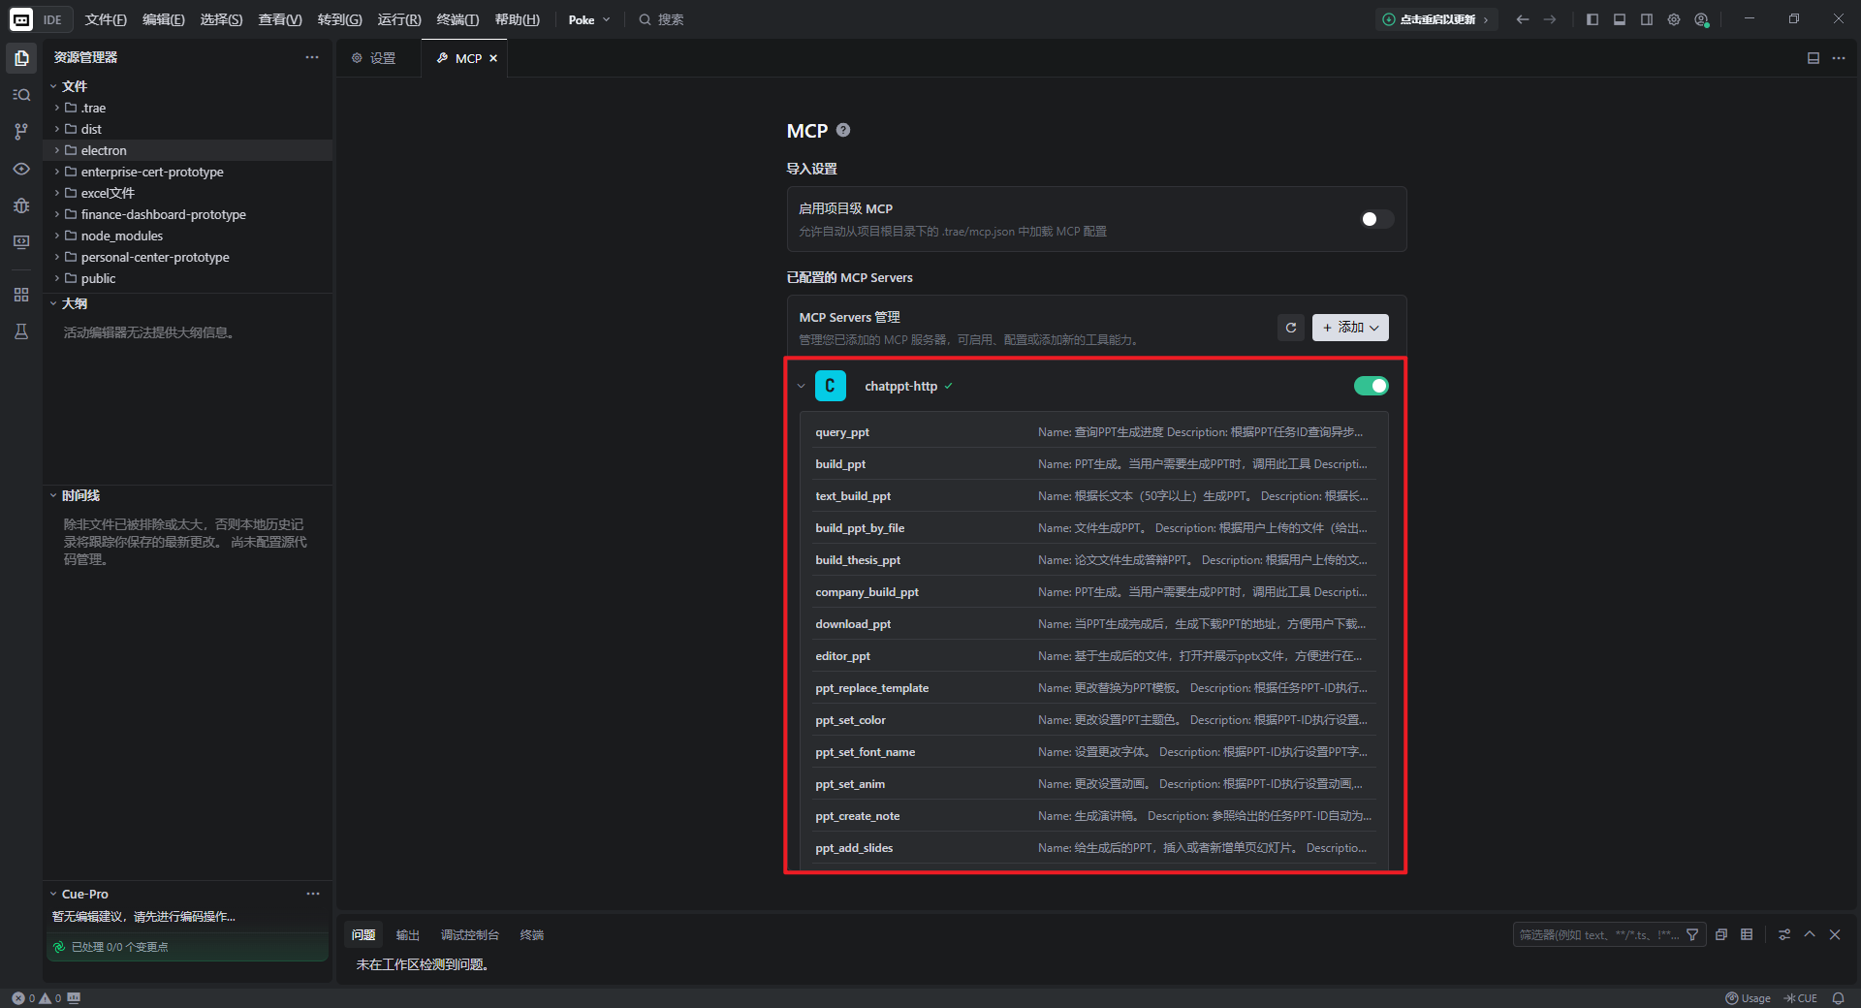
Task: Open the 查看(V) menu
Action: pyautogui.click(x=280, y=19)
